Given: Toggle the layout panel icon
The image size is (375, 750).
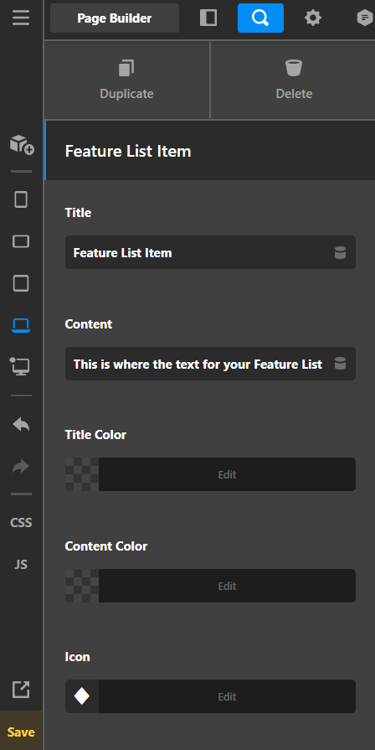Looking at the screenshot, I should pos(208,18).
